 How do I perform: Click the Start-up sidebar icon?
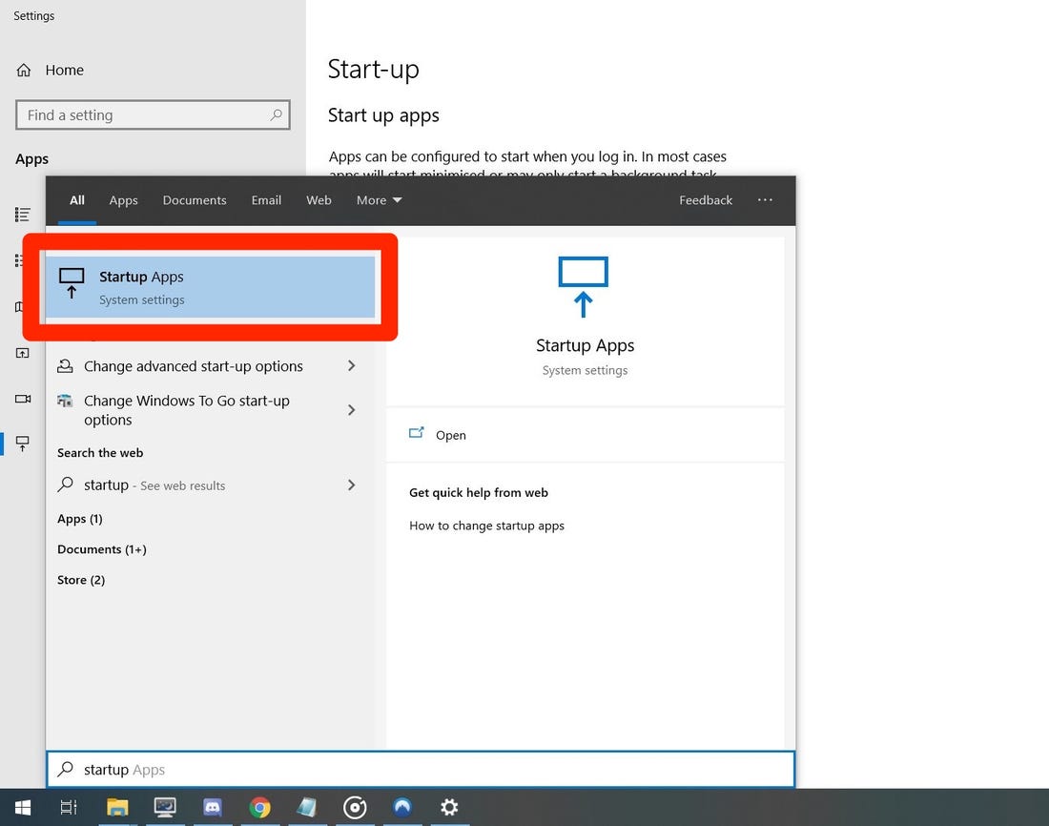click(23, 444)
